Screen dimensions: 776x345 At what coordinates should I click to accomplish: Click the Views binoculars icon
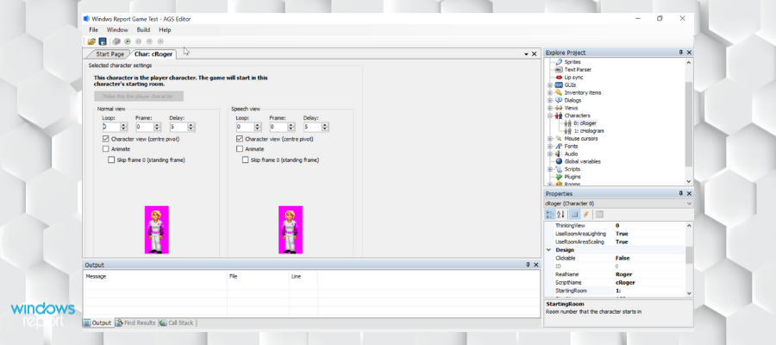pos(559,108)
